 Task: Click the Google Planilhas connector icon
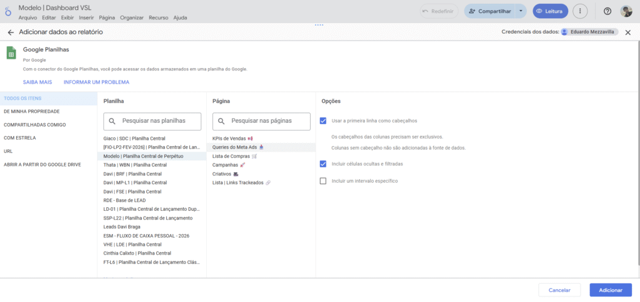11,53
